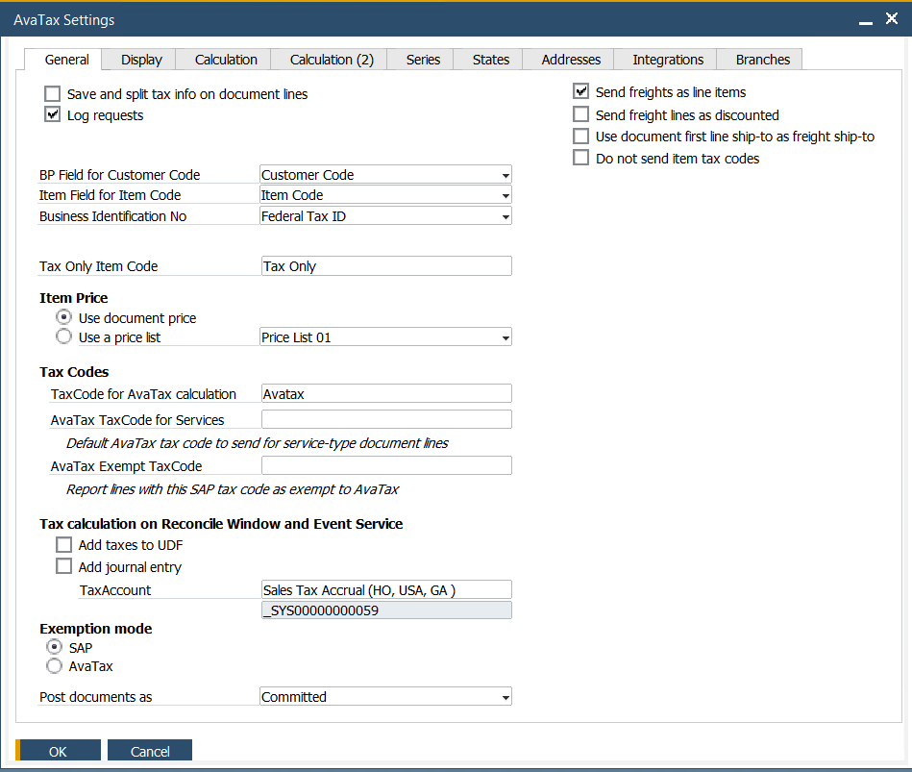Uncheck the Log requests checkbox
The image size is (912, 772).
(52, 114)
